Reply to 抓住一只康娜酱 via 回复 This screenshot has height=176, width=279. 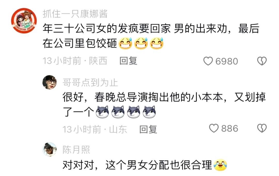(128, 61)
